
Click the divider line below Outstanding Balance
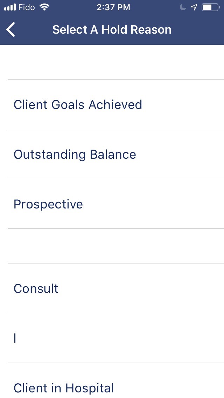click(x=115, y=179)
